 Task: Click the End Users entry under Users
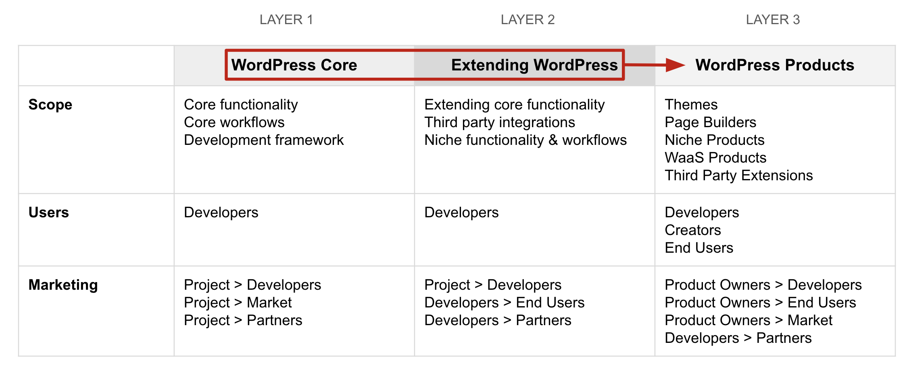[x=699, y=248]
